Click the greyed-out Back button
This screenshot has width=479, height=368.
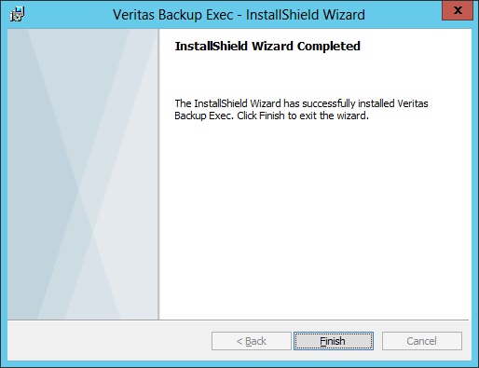coord(252,341)
